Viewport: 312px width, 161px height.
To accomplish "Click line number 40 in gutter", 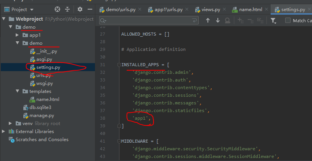I will [x=103, y=133].
